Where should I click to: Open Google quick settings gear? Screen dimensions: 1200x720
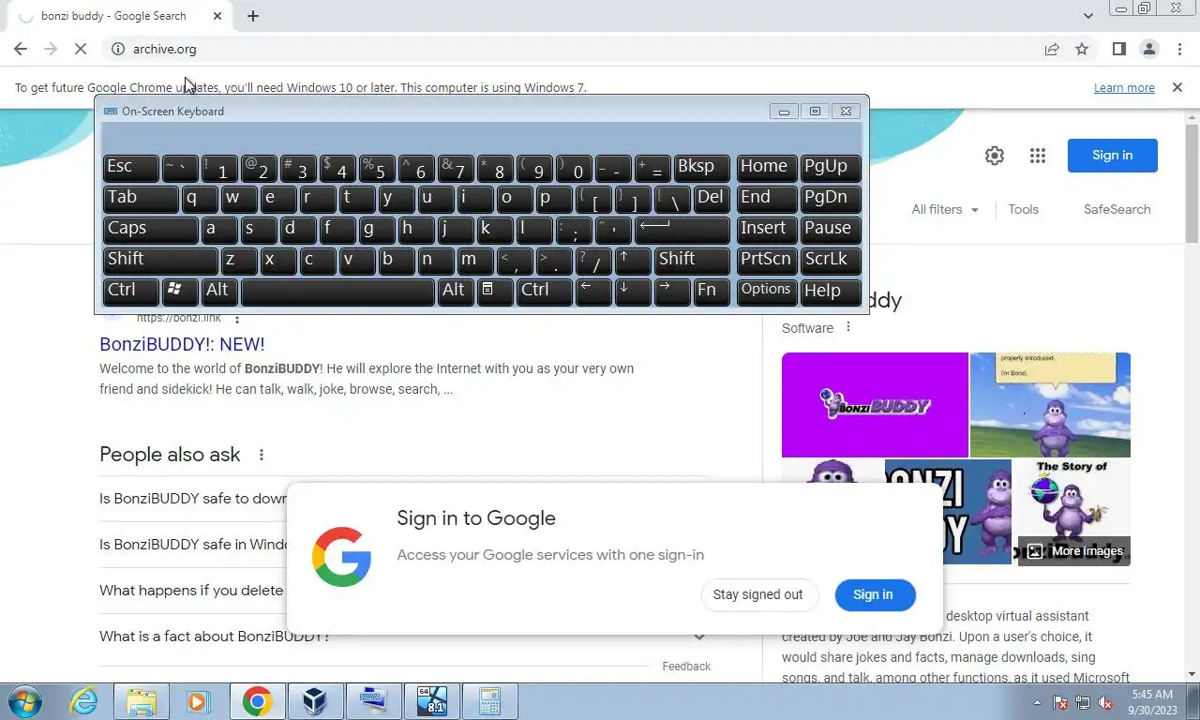coord(995,156)
